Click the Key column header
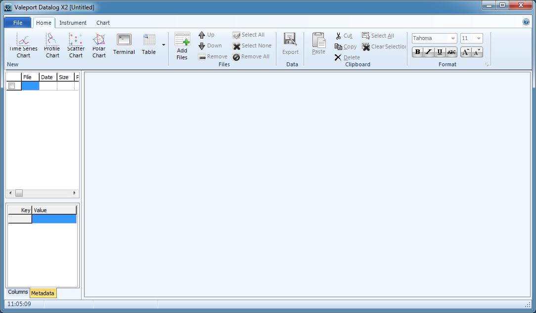The image size is (536, 313). [20, 210]
